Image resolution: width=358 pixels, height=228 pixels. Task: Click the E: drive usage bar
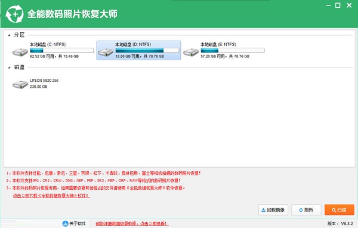point(233,50)
